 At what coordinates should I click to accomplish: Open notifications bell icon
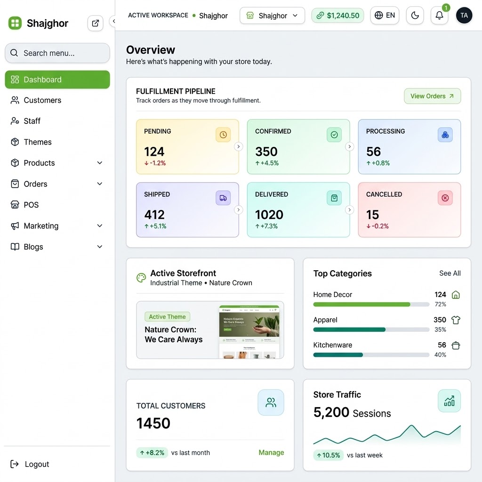(439, 16)
